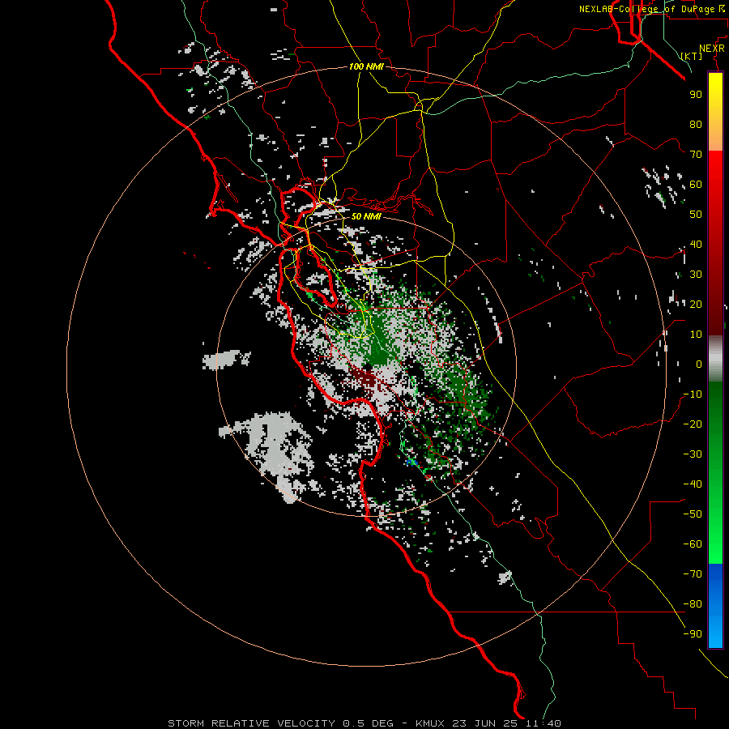
Task: Click the gray zero-velocity segment of color bar
Action: pos(715,359)
